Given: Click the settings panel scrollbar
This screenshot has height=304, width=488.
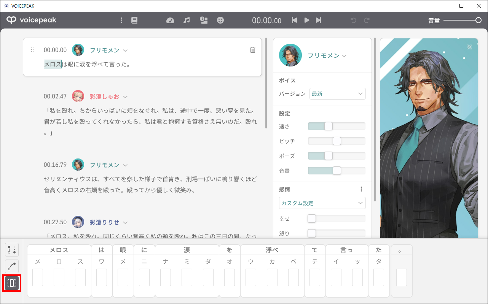Looking at the screenshot, I should pyautogui.click(x=376, y=119).
